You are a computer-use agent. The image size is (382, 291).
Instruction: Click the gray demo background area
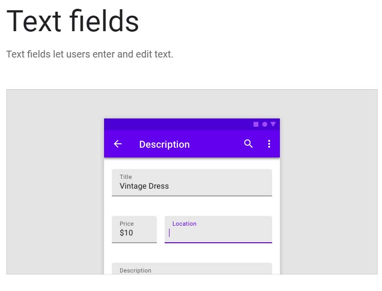click(55, 182)
